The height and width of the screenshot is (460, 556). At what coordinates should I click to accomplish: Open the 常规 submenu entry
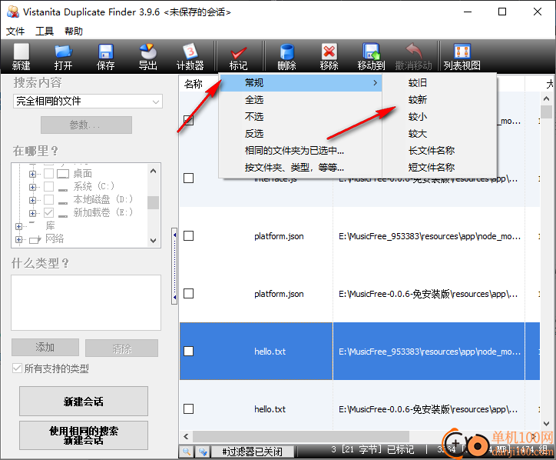[x=301, y=83]
